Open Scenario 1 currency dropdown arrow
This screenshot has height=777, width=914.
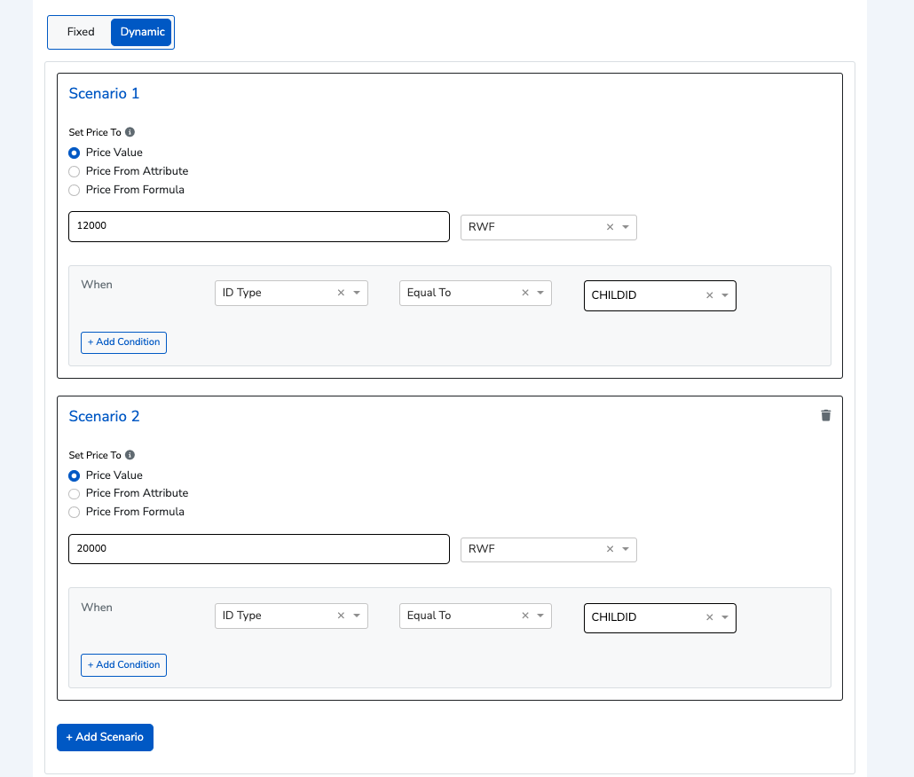click(x=626, y=227)
